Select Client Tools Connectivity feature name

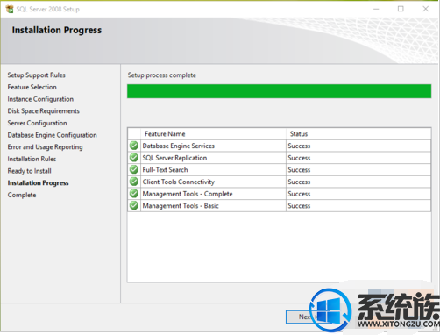point(179,182)
